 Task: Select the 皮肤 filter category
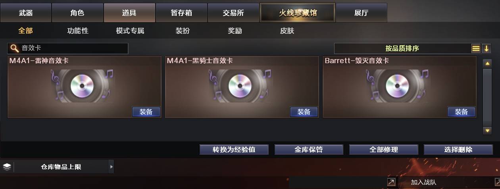287,31
